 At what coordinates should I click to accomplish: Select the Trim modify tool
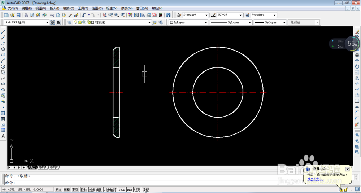(x=357, y=84)
